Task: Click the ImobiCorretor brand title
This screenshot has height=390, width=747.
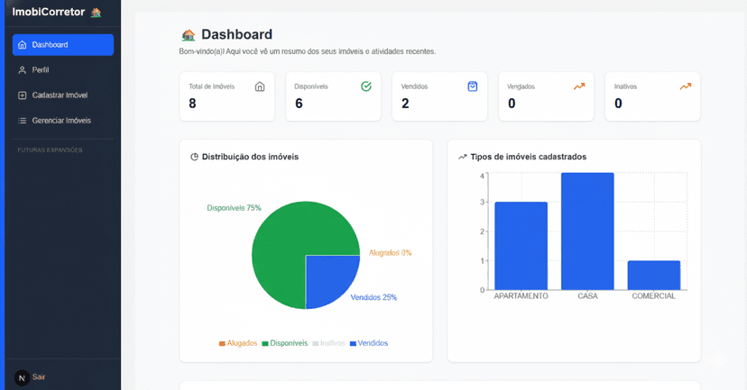Action: pyautogui.click(x=49, y=12)
